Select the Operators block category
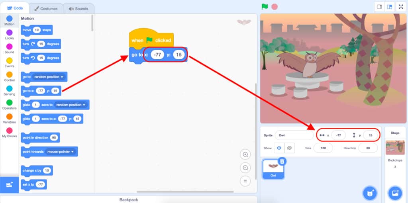408x203 pixels. point(10,105)
